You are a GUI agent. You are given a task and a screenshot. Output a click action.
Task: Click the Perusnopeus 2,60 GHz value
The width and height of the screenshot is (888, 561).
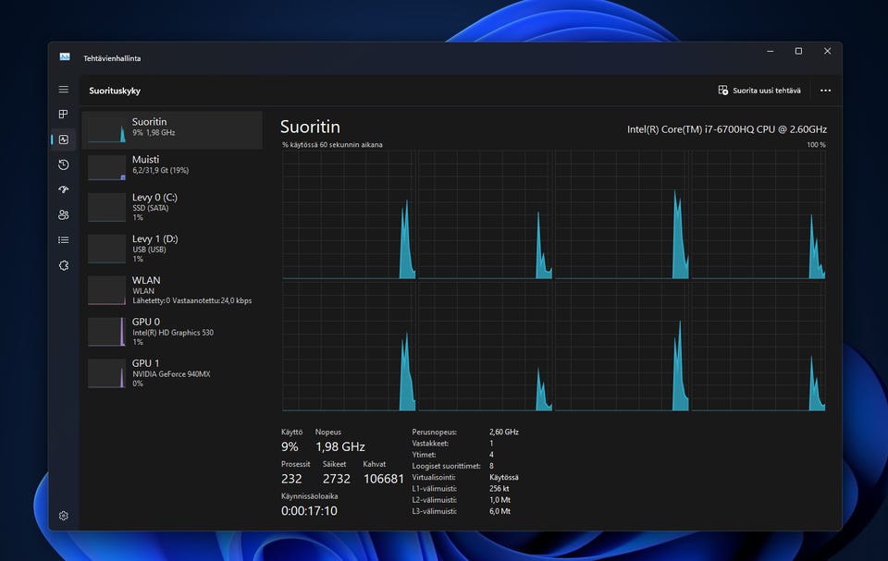504,432
